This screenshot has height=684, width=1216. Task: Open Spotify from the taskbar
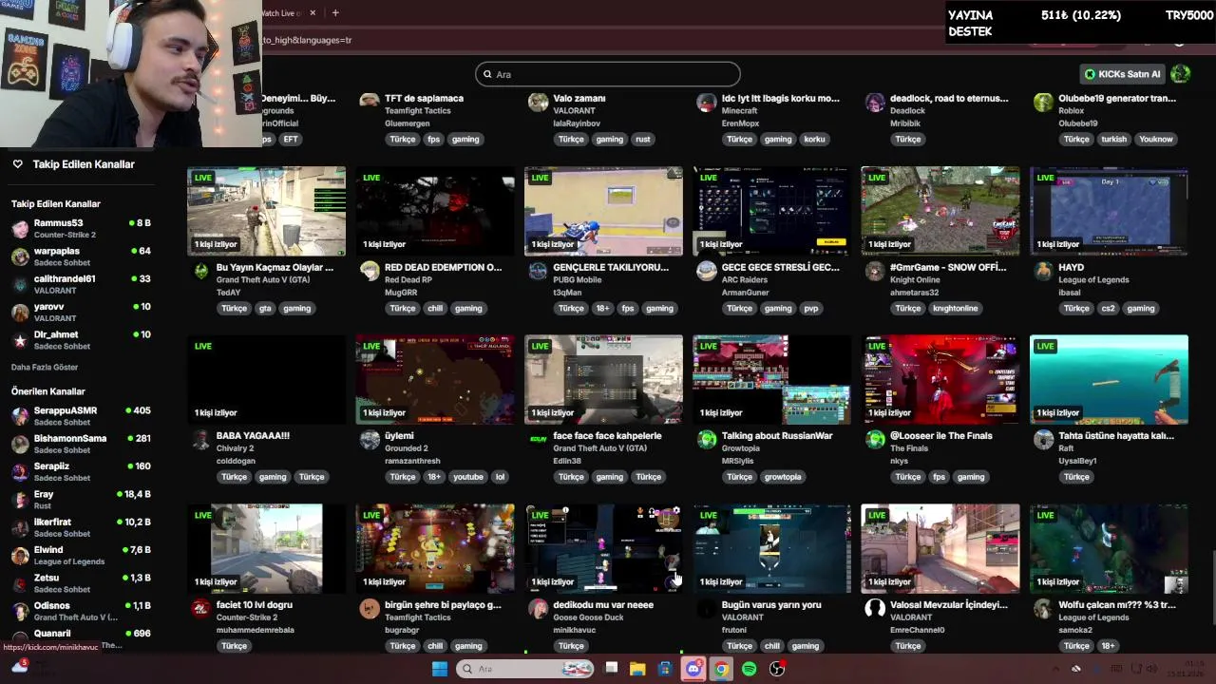pos(749,669)
